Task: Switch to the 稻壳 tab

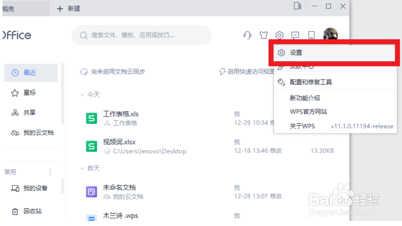Action: click(26, 9)
